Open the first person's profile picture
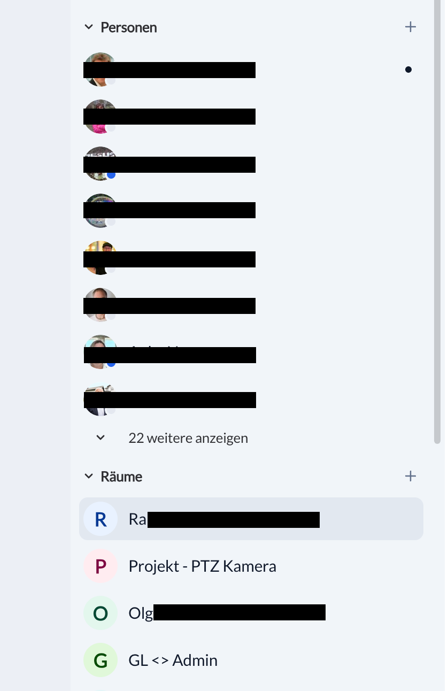The height and width of the screenshot is (691, 448). (101, 70)
